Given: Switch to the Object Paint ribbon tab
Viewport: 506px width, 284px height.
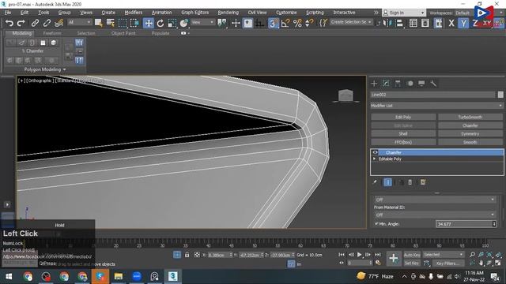Looking at the screenshot, I should (x=123, y=33).
